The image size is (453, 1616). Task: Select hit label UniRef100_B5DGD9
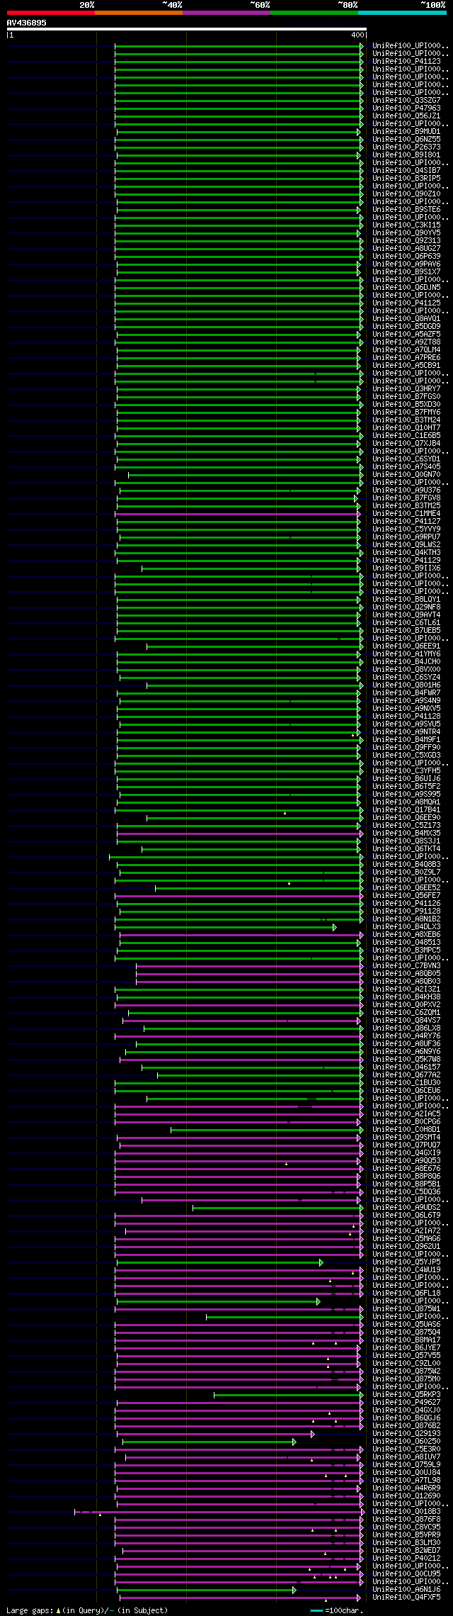point(406,326)
